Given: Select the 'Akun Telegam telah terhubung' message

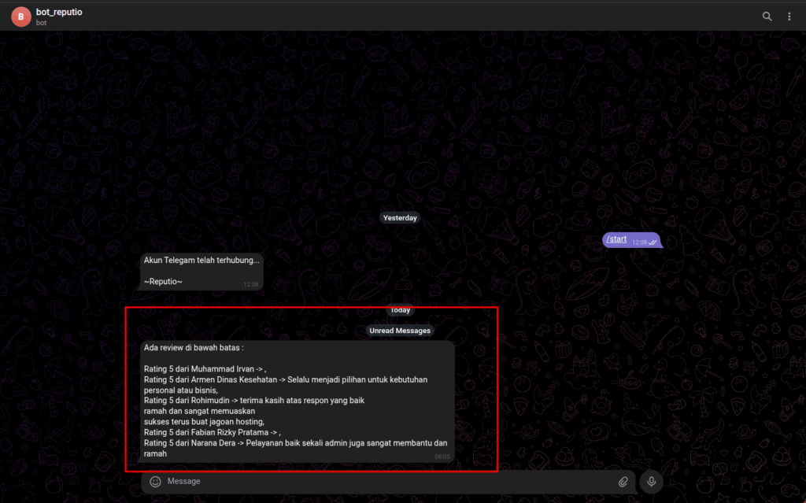Looking at the screenshot, I should coord(201,261).
